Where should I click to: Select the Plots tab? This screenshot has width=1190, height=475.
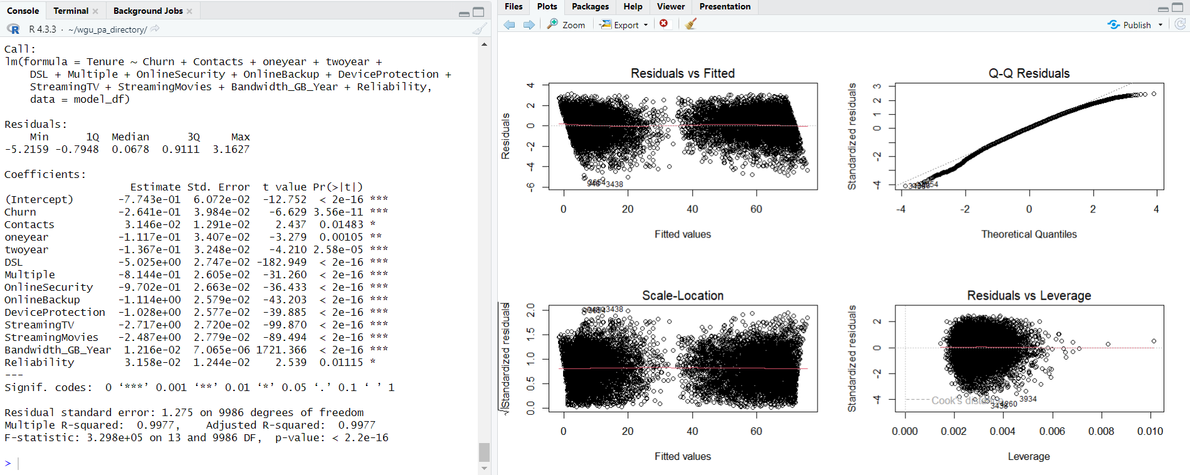click(547, 6)
